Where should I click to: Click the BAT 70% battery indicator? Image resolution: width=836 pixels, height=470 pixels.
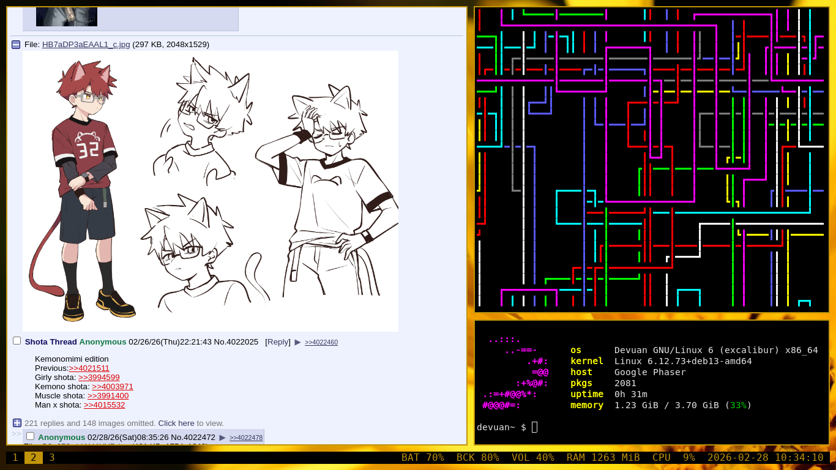click(423, 458)
